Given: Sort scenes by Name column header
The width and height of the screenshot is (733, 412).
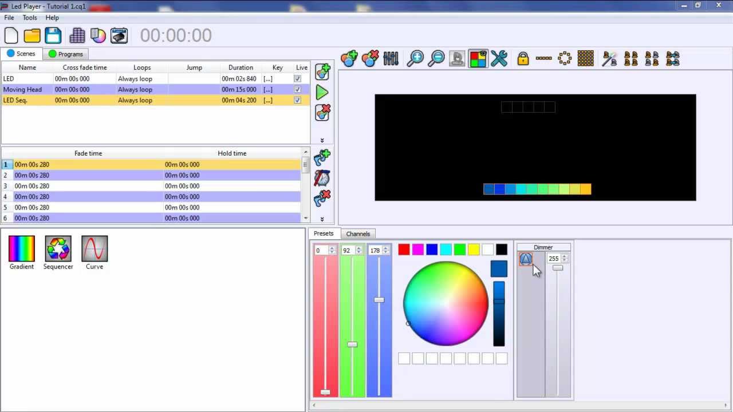Looking at the screenshot, I should pyautogui.click(x=27, y=68).
